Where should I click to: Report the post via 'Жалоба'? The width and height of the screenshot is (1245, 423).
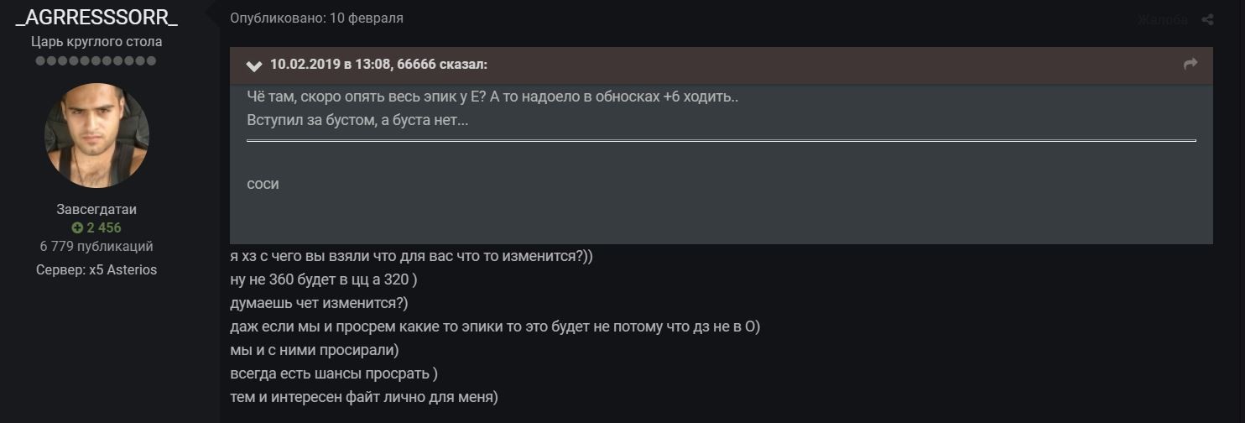(x=1162, y=20)
